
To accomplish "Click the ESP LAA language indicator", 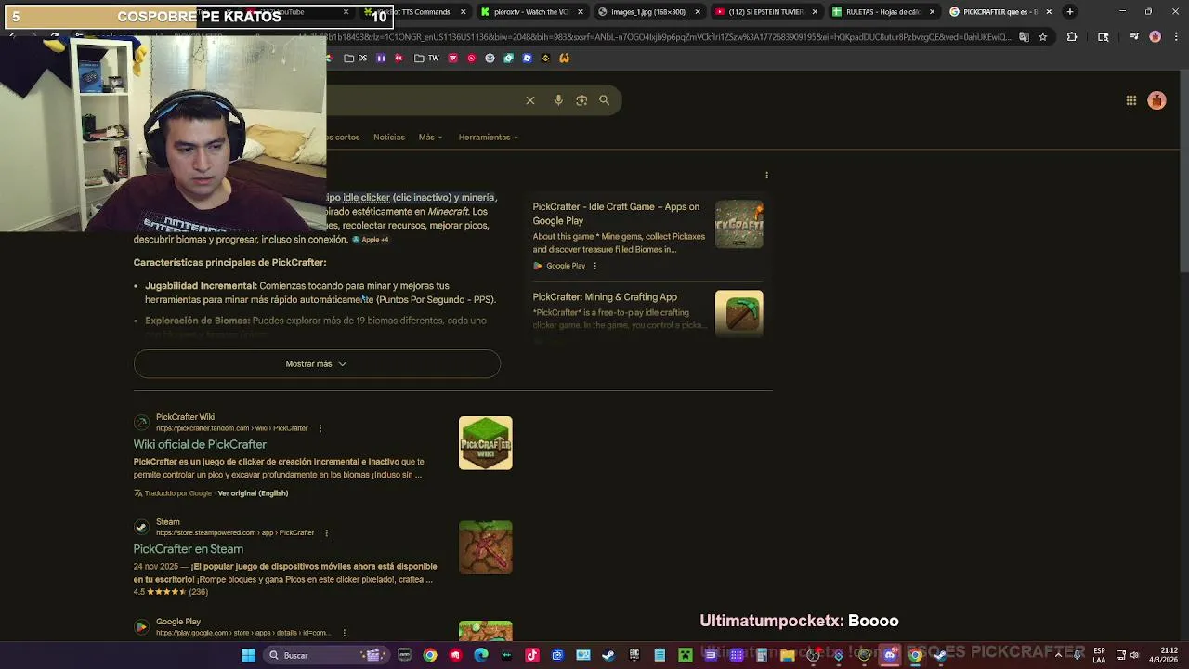I will (x=1100, y=656).
